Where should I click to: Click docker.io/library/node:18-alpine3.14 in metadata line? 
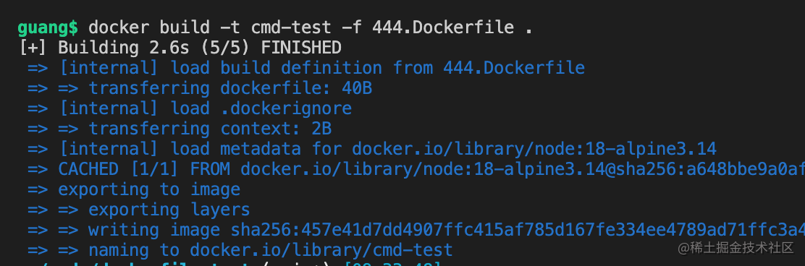[x=534, y=149]
